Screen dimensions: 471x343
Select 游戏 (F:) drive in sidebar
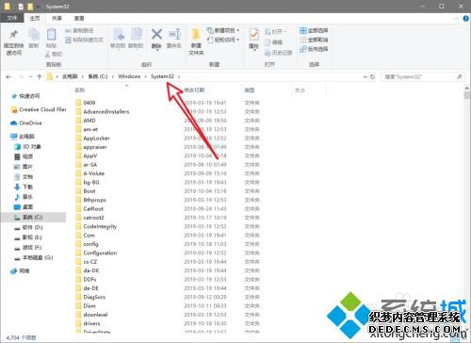click(x=28, y=247)
